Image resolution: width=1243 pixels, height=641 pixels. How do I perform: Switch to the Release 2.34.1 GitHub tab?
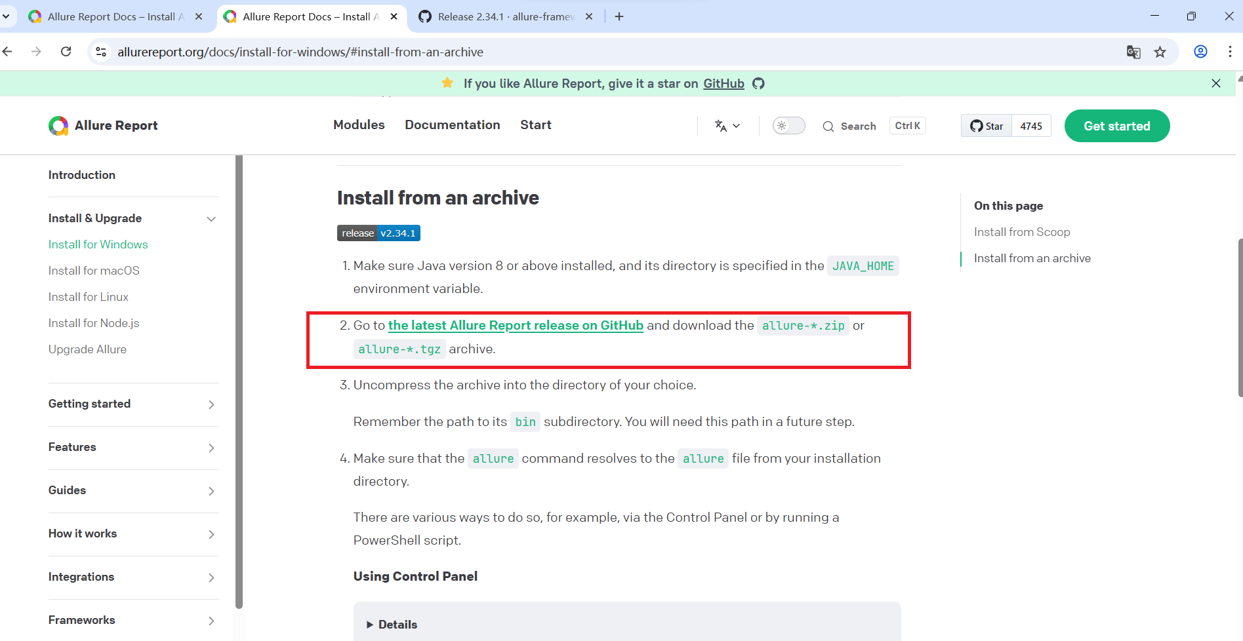point(505,16)
